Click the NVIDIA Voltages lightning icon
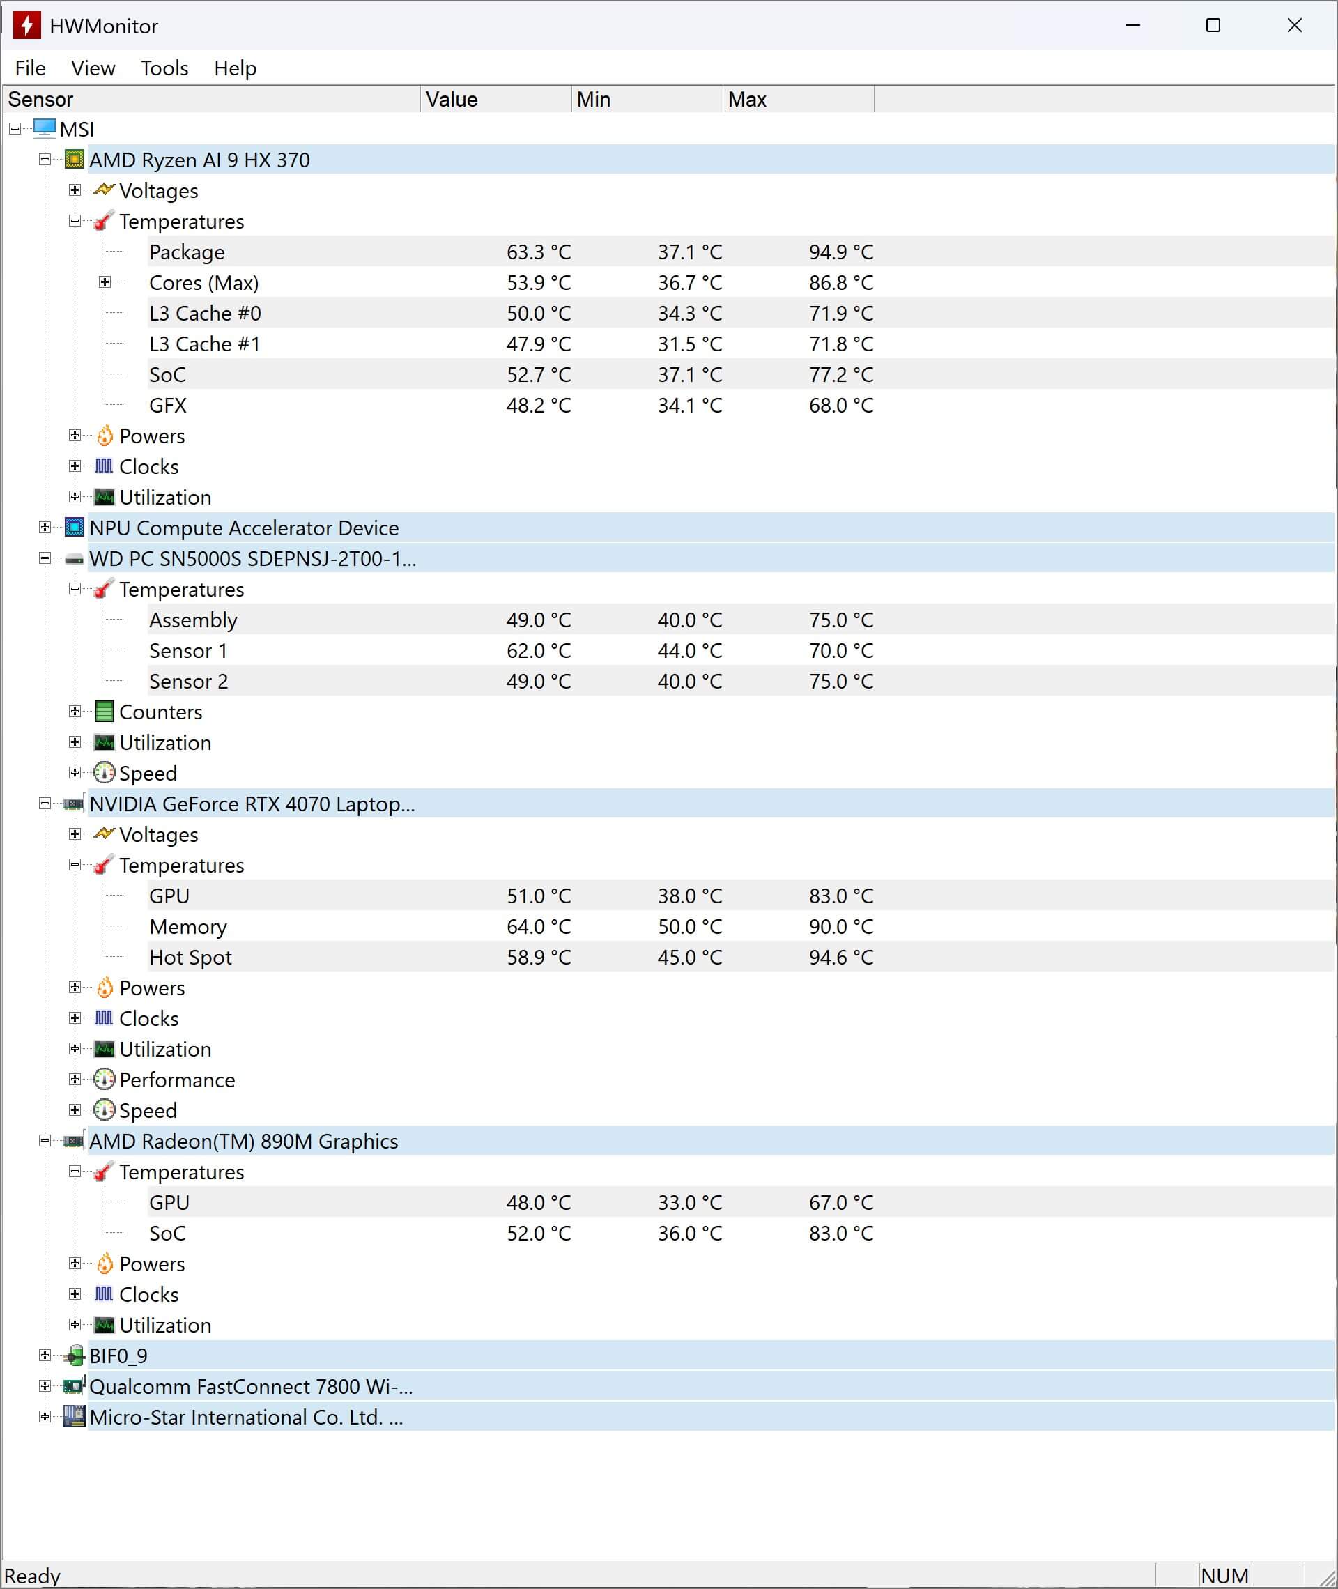This screenshot has height=1589, width=1338. (104, 834)
